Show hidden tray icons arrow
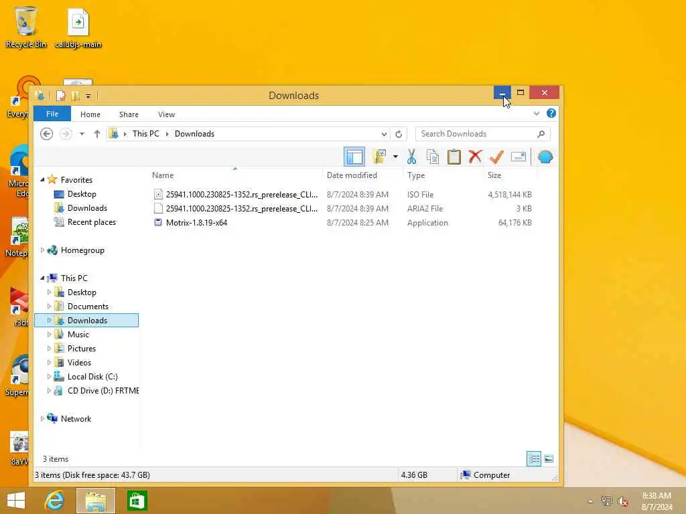The width and height of the screenshot is (686, 514). pos(591,501)
